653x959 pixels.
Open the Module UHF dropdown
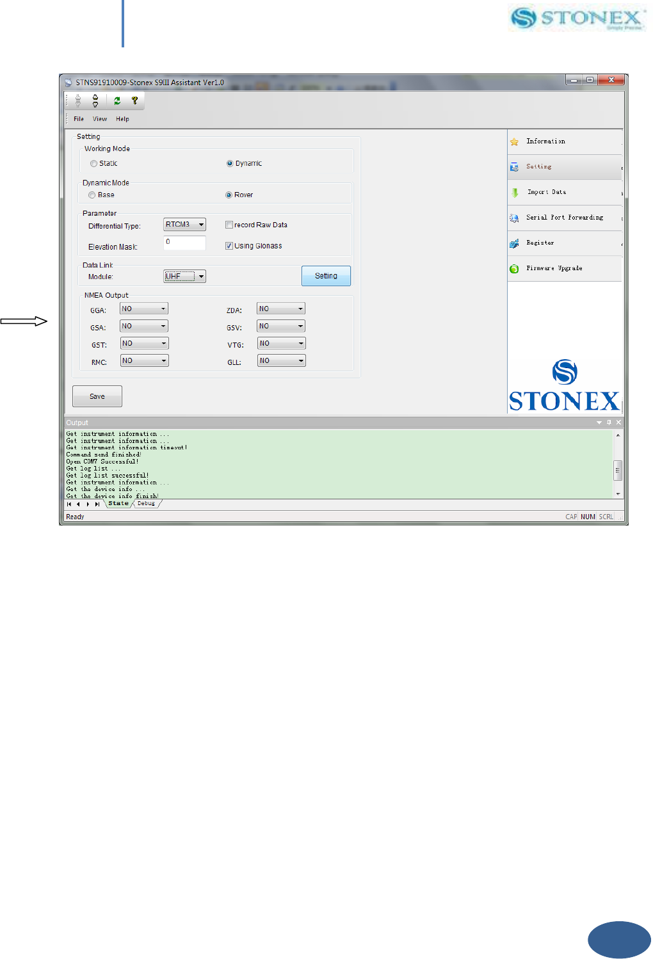[184, 277]
